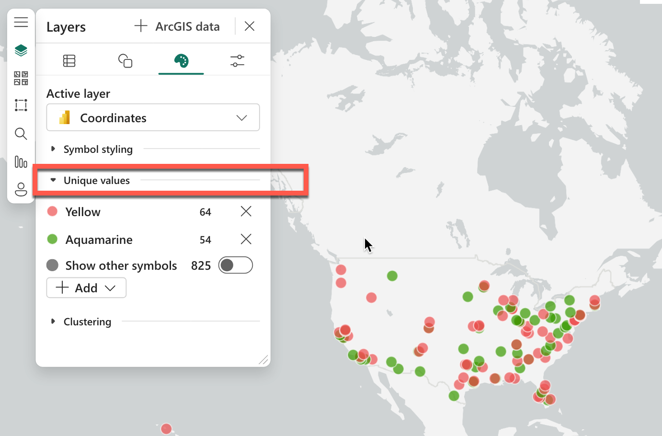Switch to the fields table tab
Viewport: 662px width, 436px height.
click(69, 60)
